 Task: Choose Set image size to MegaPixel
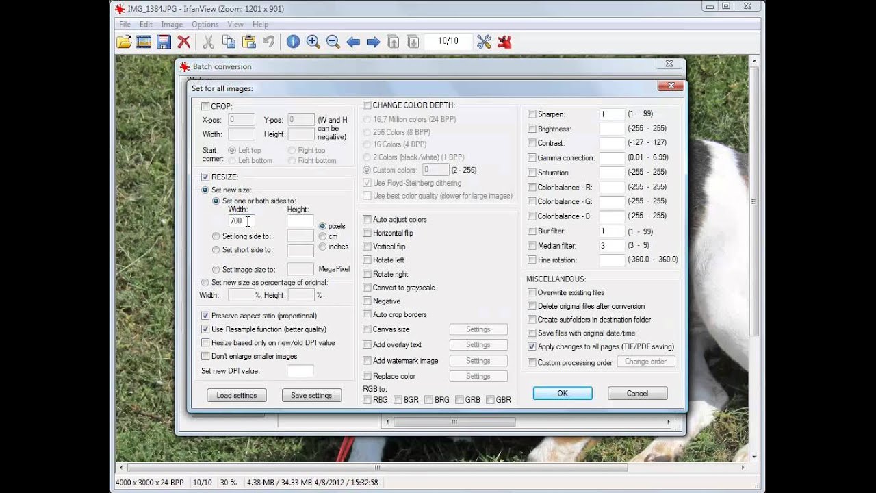click(216, 270)
